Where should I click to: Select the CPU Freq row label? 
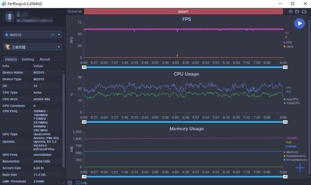tap(10, 111)
